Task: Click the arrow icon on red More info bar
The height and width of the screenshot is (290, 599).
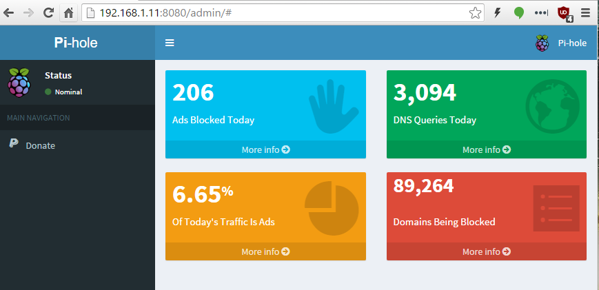Action: point(507,251)
